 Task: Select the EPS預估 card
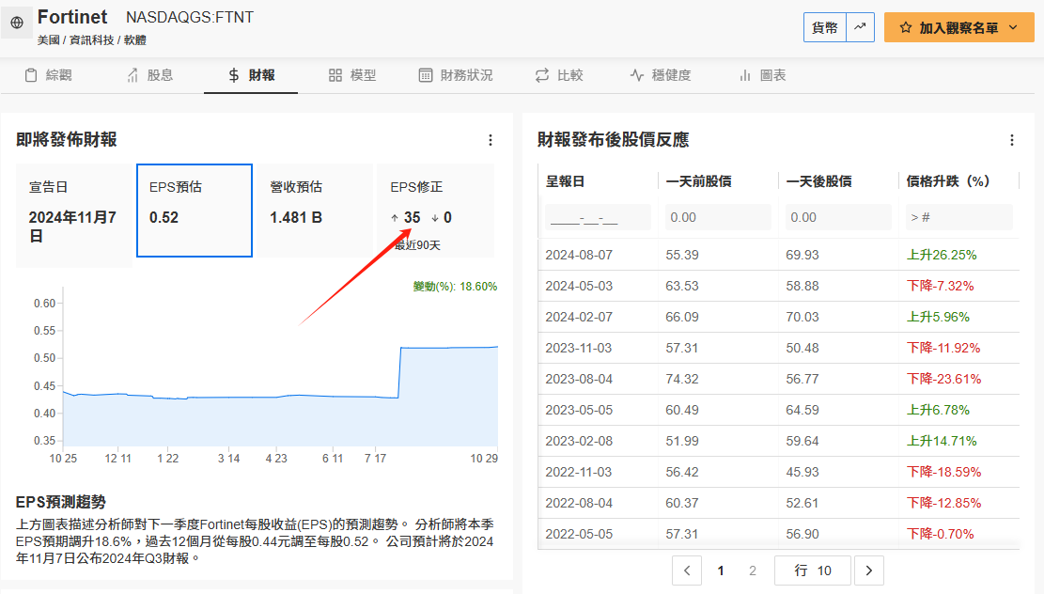coord(195,211)
